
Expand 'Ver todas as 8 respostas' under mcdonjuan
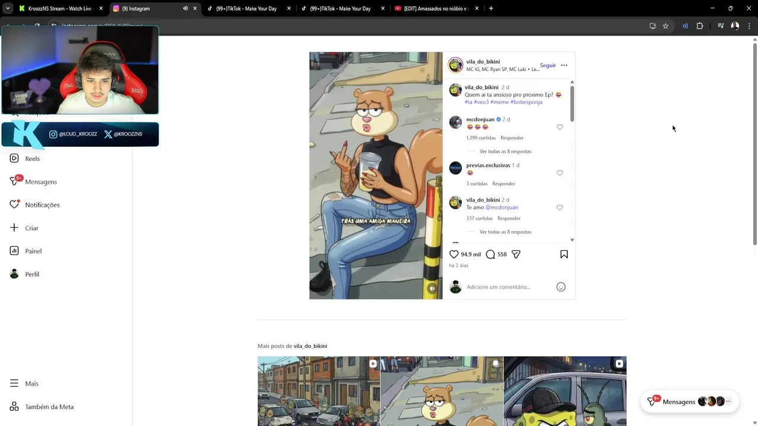point(505,151)
